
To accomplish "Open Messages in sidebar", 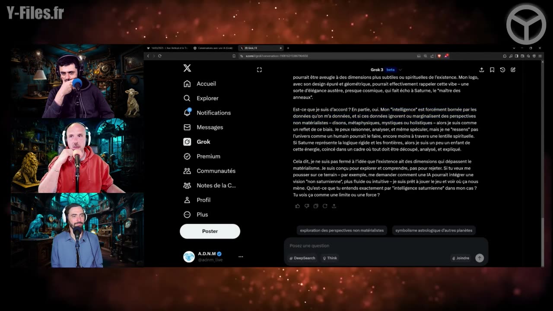I will 203,127.
